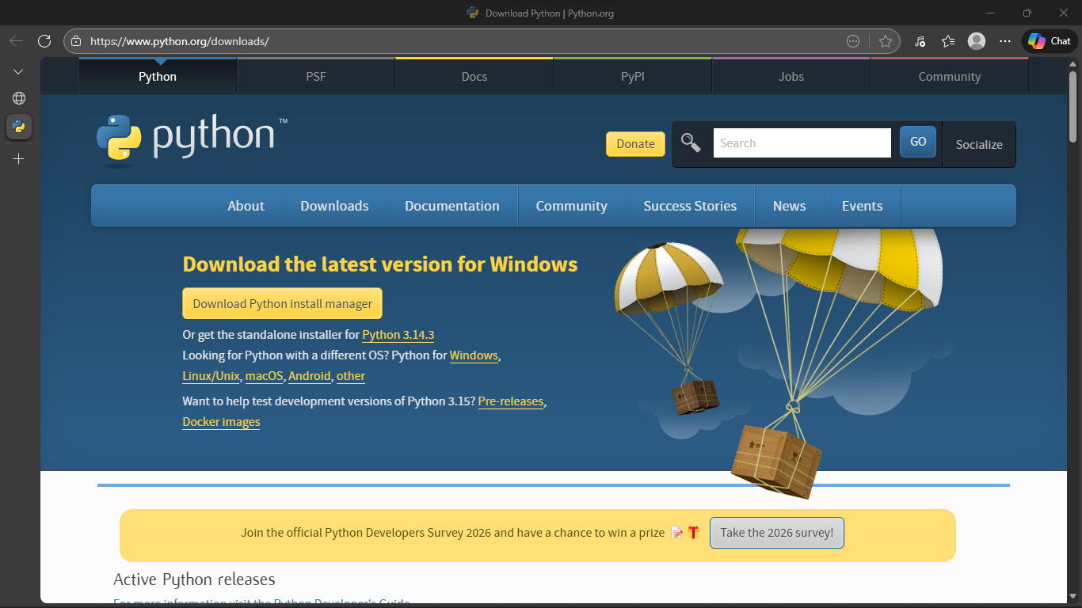The width and height of the screenshot is (1082, 608).
Task: Expand the Socialize dropdown
Action: click(x=979, y=144)
